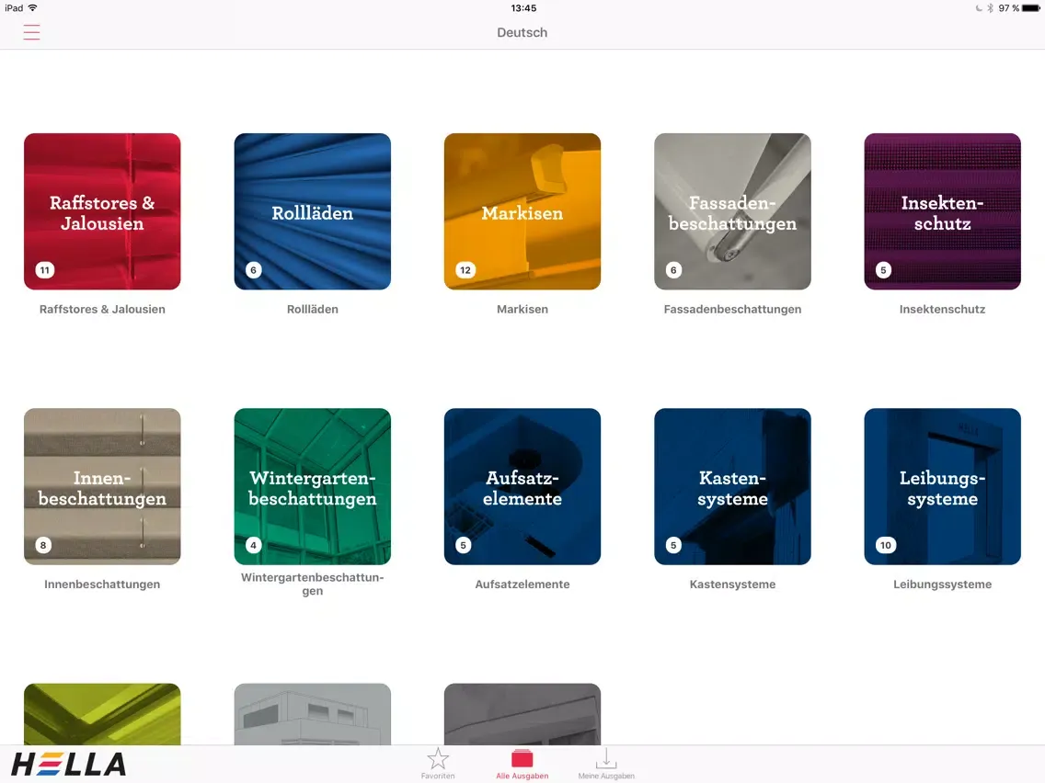Select the Favoriten star tab
This screenshot has width=1045, height=783.
pyautogui.click(x=438, y=764)
